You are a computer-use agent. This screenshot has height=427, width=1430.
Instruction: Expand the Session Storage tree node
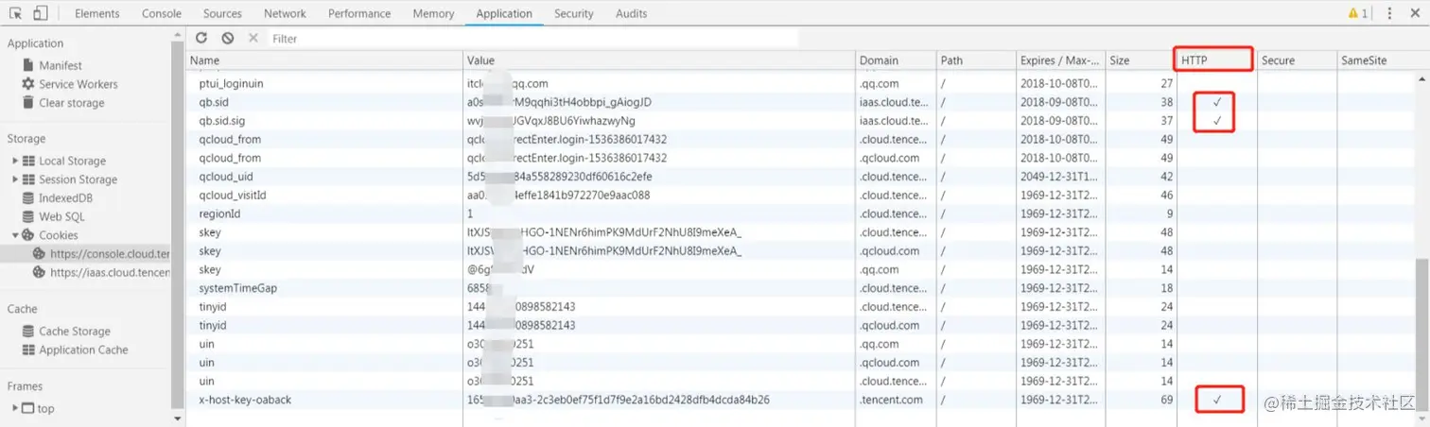(x=15, y=179)
